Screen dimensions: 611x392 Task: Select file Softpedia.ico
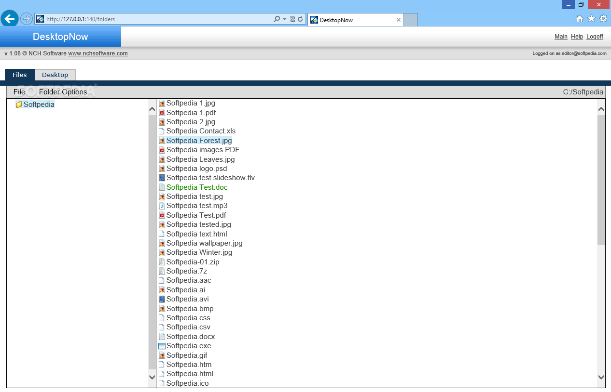(188, 383)
